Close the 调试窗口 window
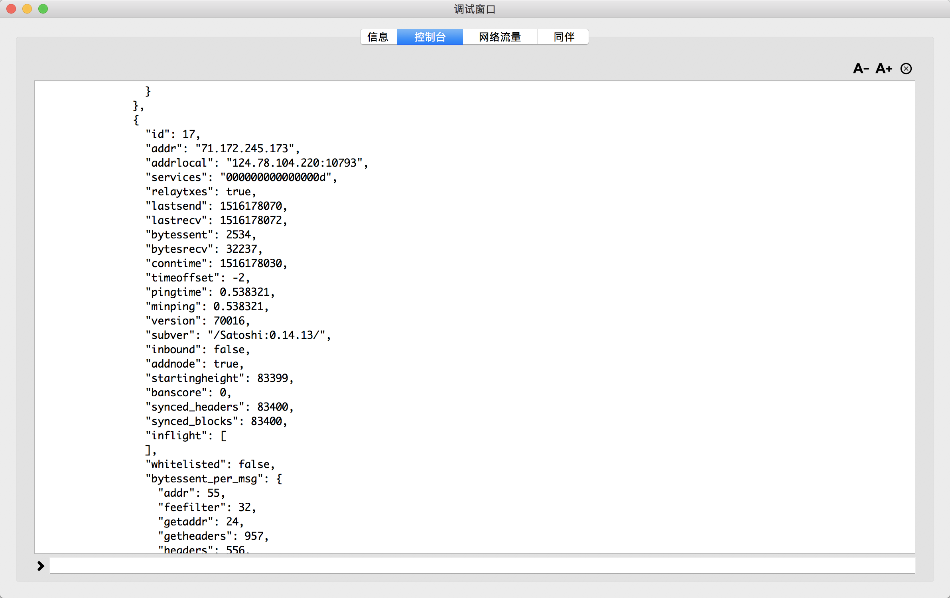The image size is (950, 598). [x=11, y=9]
